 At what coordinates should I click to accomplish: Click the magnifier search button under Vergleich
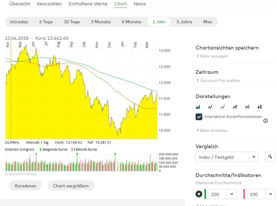click(x=270, y=157)
